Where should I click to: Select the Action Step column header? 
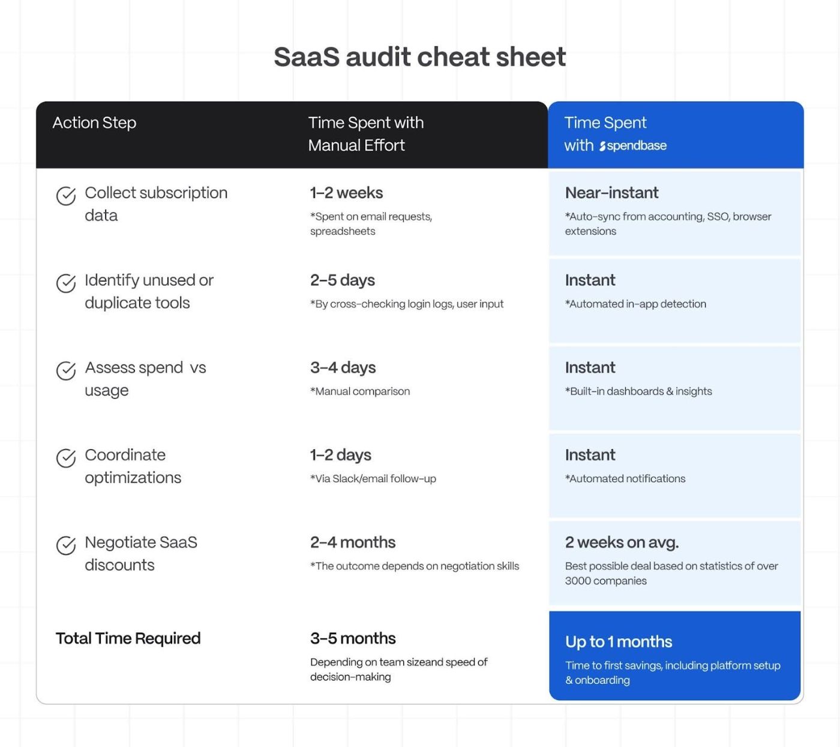(94, 123)
